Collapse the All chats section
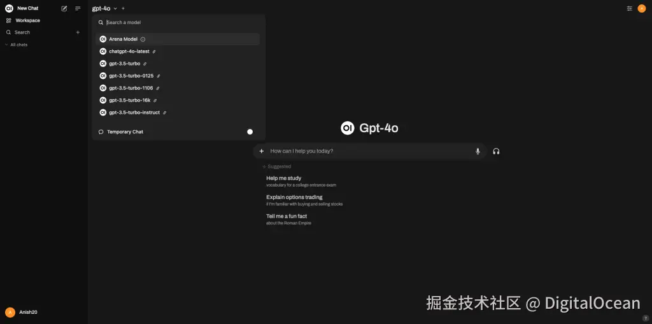Image resolution: width=652 pixels, height=324 pixels. coord(17,45)
